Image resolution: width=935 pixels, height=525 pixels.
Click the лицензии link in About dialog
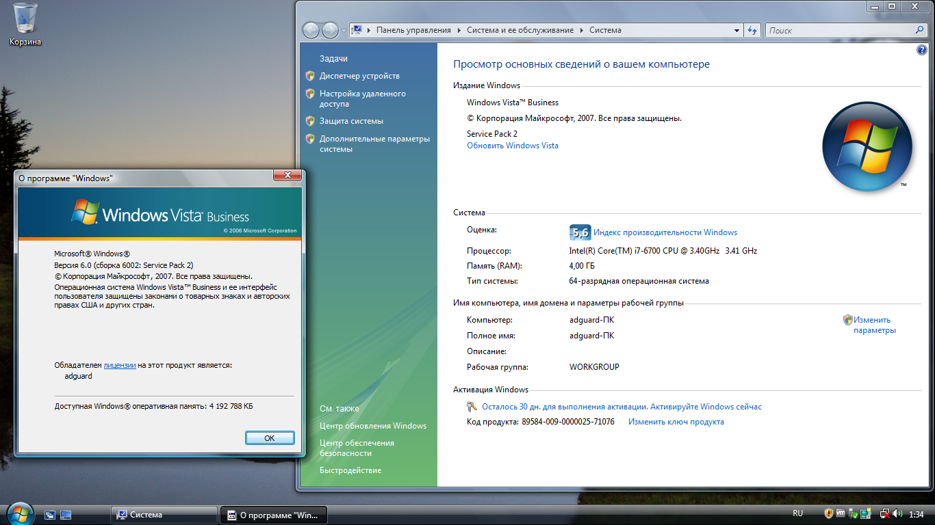[x=120, y=365]
